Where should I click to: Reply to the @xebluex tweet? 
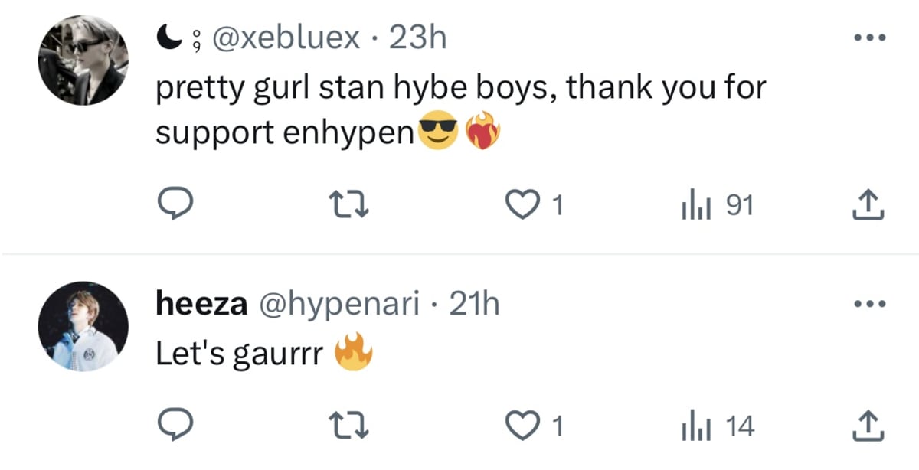pyautogui.click(x=174, y=205)
